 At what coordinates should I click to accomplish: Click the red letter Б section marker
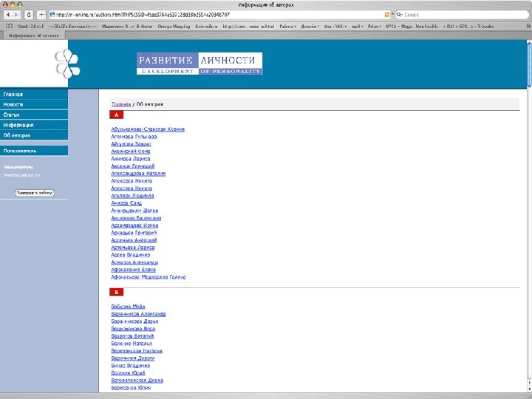tap(117, 292)
